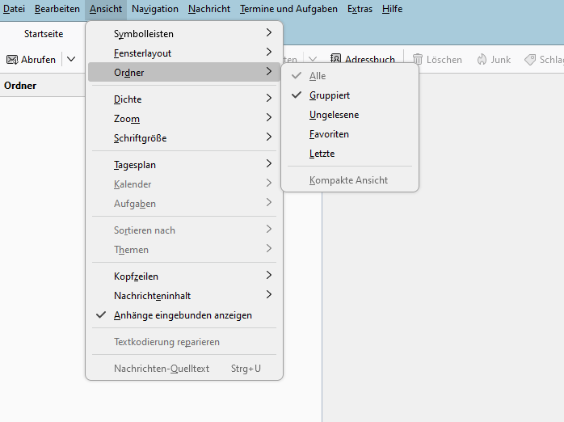Viewport: 564px width, 422px height.
Task: Toggle Alle folder mode
Action: (x=318, y=76)
